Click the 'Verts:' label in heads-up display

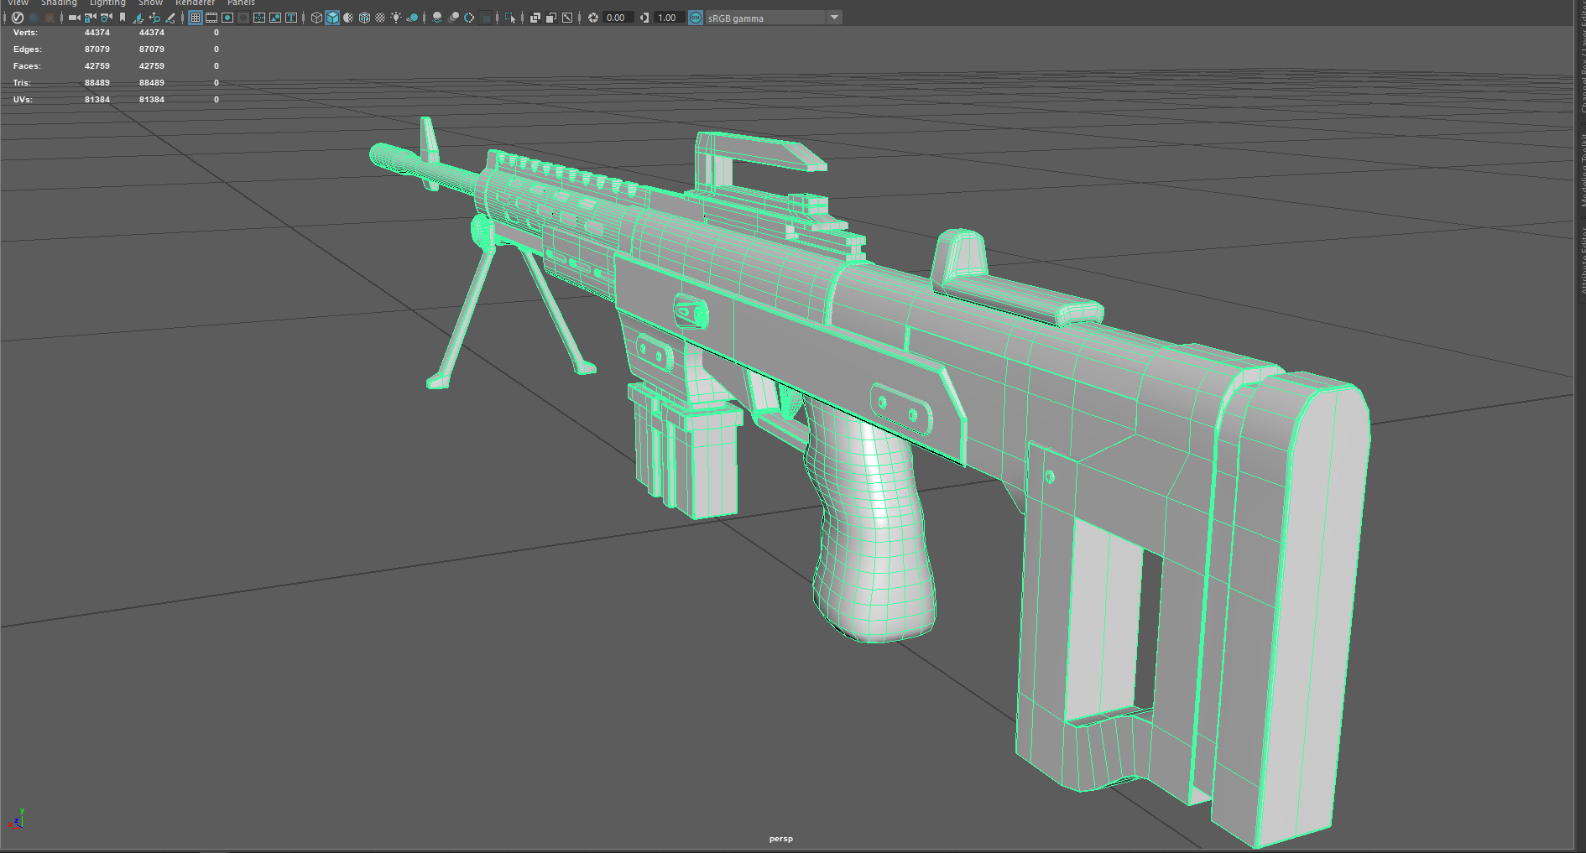click(25, 33)
